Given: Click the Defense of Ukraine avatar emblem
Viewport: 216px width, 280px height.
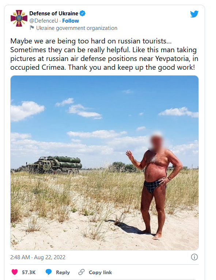Looking at the screenshot, I should click(x=19, y=18).
